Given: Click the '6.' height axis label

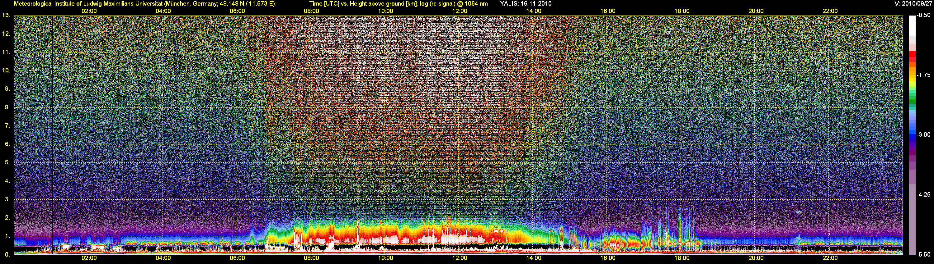Looking at the screenshot, I should click(x=7, y=144).
